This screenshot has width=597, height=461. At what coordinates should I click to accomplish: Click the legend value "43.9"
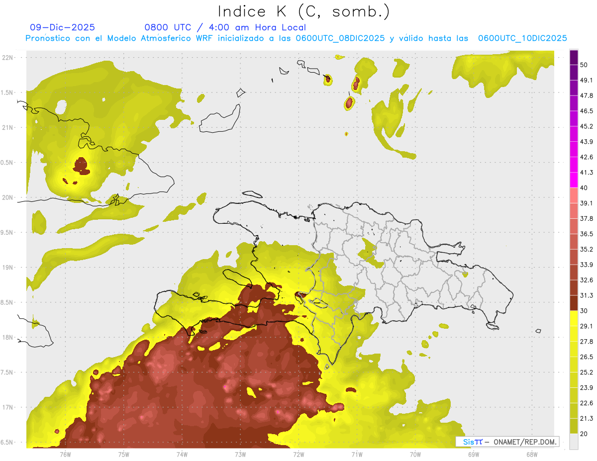pos(587,142)
